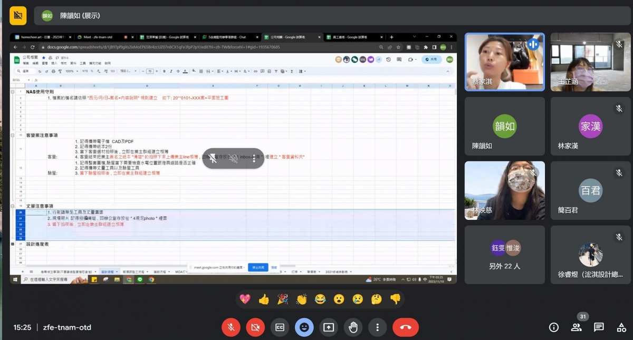Select 蔡家淇 video tile
Screen dimensions: 633x340
pyautogui.click(x=505, y=62)
